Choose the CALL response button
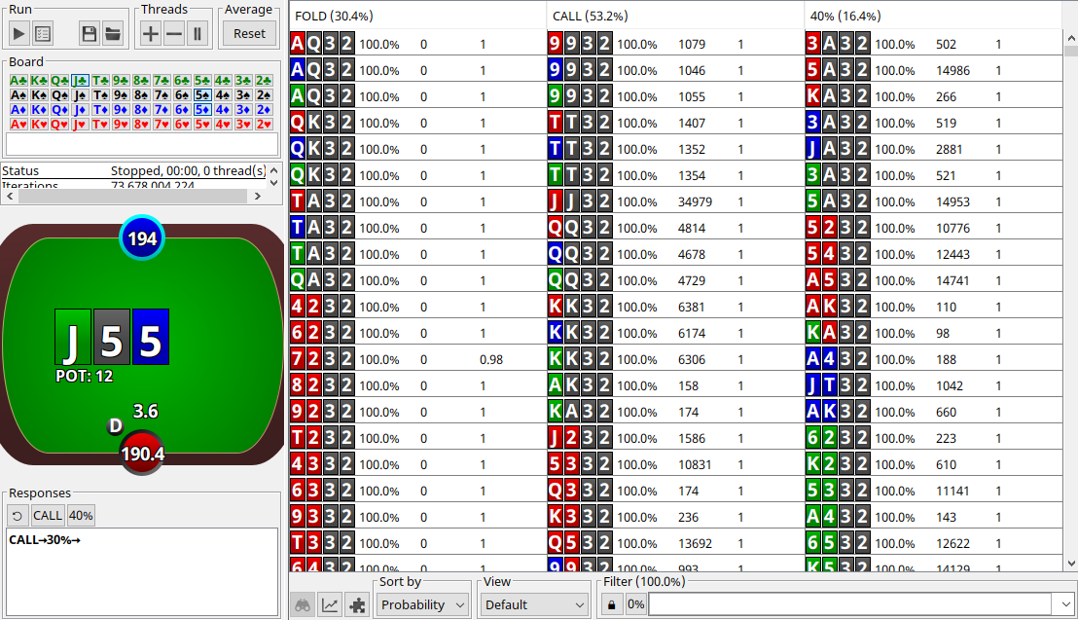 48,516
